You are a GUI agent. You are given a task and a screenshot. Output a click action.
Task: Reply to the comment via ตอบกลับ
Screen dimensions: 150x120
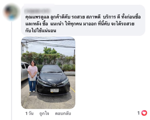coord(63,113)
